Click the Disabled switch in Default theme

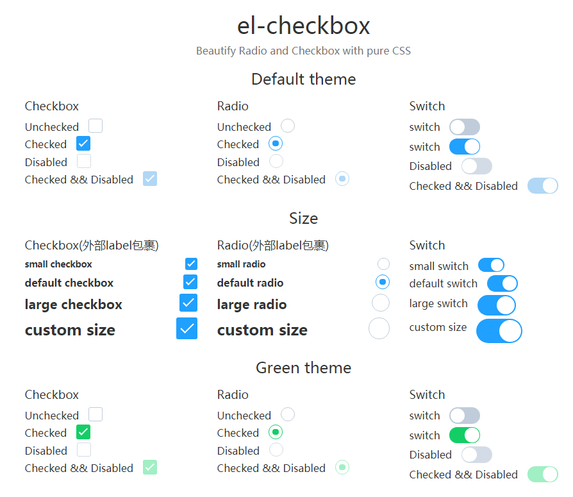(476, 166)
